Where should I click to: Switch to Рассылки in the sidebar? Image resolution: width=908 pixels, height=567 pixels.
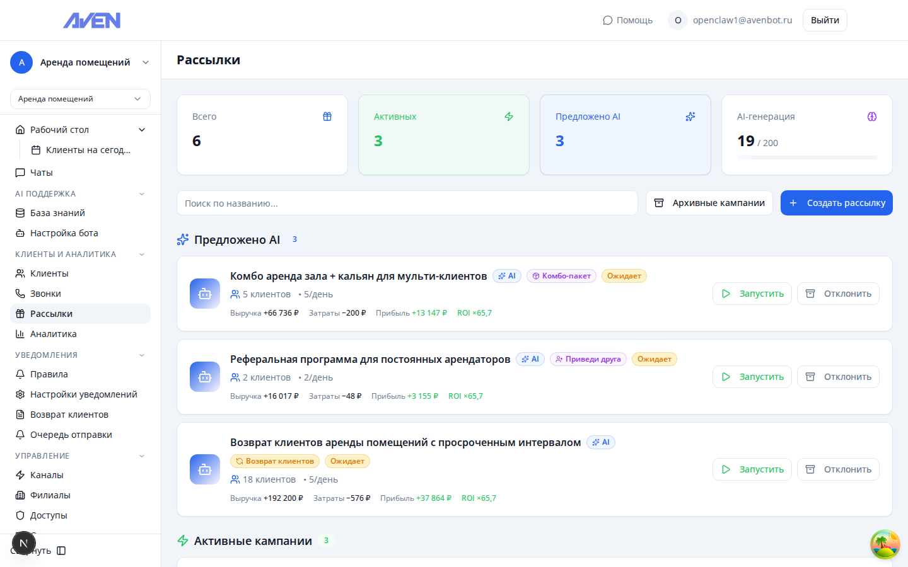(52, 313)
